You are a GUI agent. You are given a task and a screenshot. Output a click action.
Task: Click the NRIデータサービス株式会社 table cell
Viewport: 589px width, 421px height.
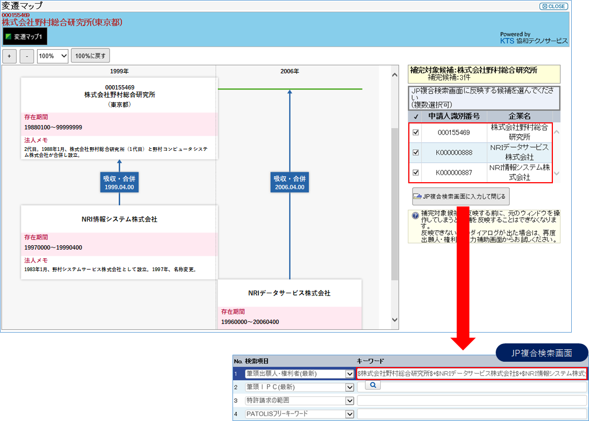[x=519, y=153]
